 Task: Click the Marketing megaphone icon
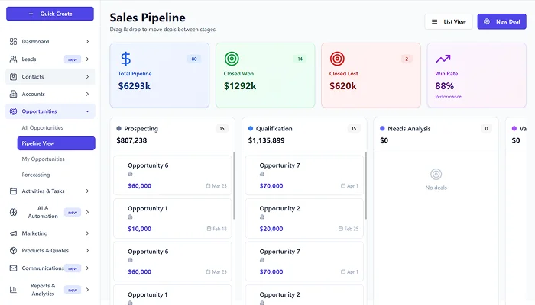pyautogui.click(x=14, y=233)
